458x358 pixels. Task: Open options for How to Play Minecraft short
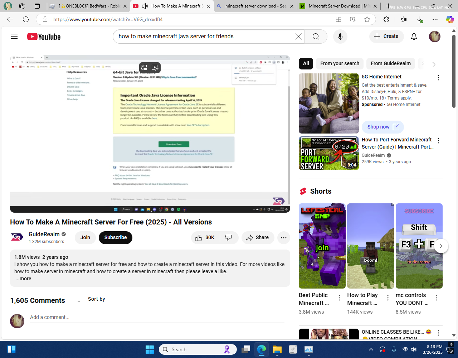[388, 298]
